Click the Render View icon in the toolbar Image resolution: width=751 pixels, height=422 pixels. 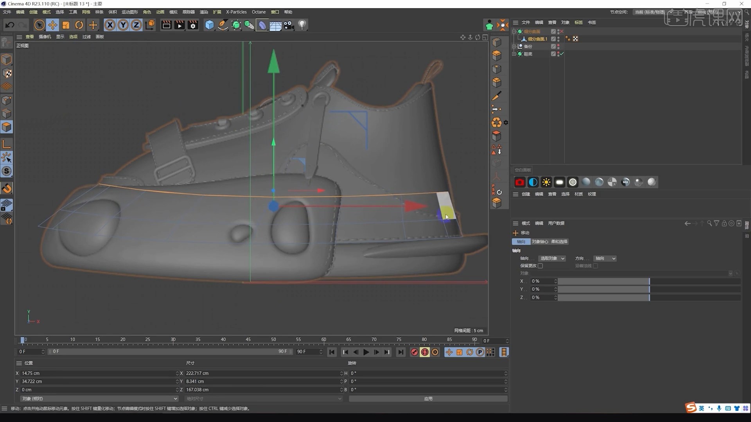[166, 25]
